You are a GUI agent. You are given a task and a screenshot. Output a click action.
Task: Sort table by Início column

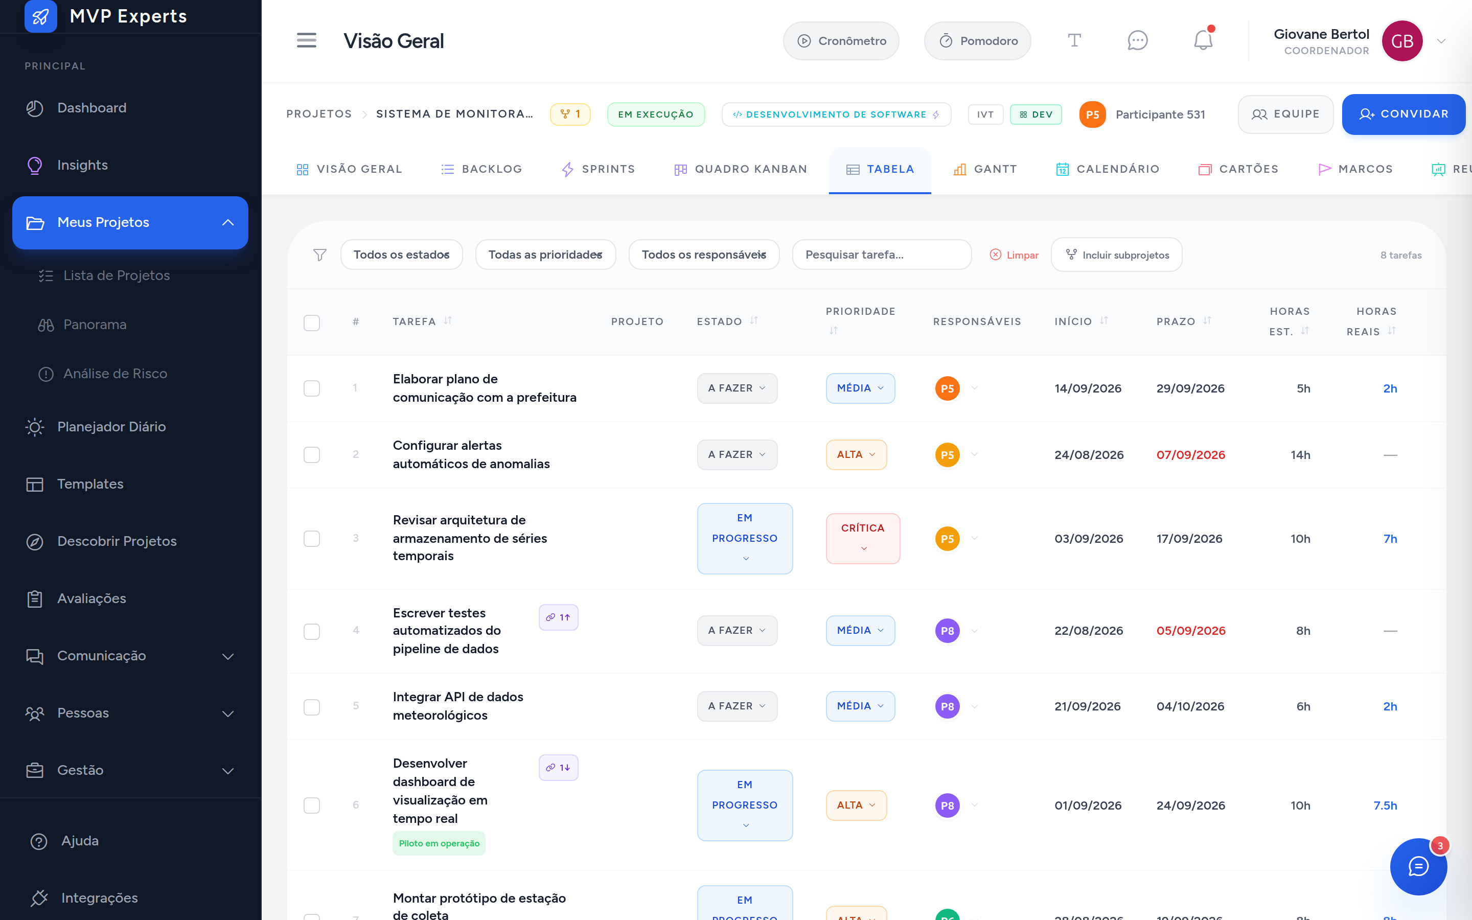click(x=1104, y=320)
